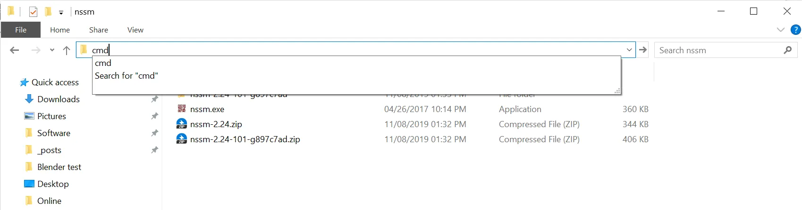Open Customize Quick Access Toolbar dropdown

click(61, 13)
